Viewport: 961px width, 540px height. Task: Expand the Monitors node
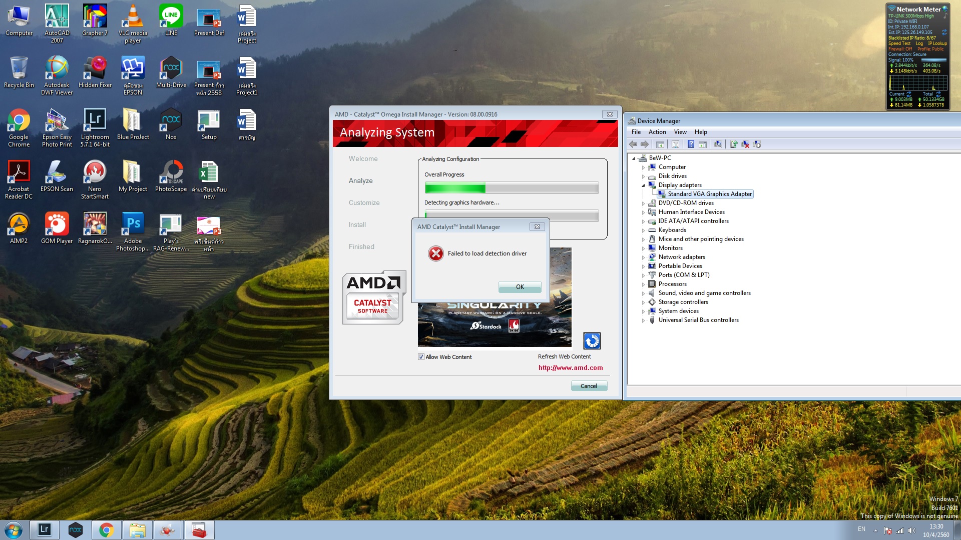click(x=643, y=248)
